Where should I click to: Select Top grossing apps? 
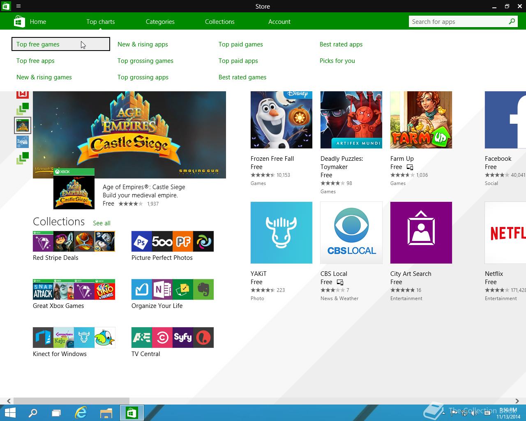(x=143, y=77)
